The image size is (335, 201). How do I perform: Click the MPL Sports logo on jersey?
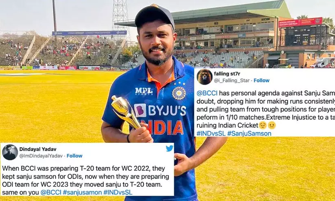144,91
